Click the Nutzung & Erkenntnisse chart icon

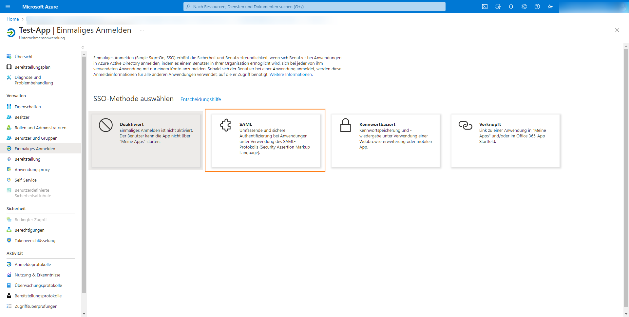pos(9,275)
